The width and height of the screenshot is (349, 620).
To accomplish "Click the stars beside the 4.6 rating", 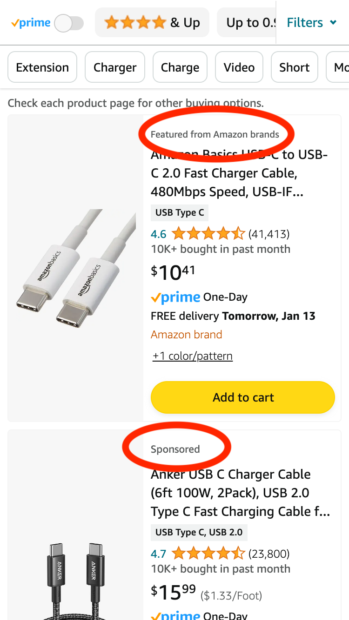I will tap(208, 233).
